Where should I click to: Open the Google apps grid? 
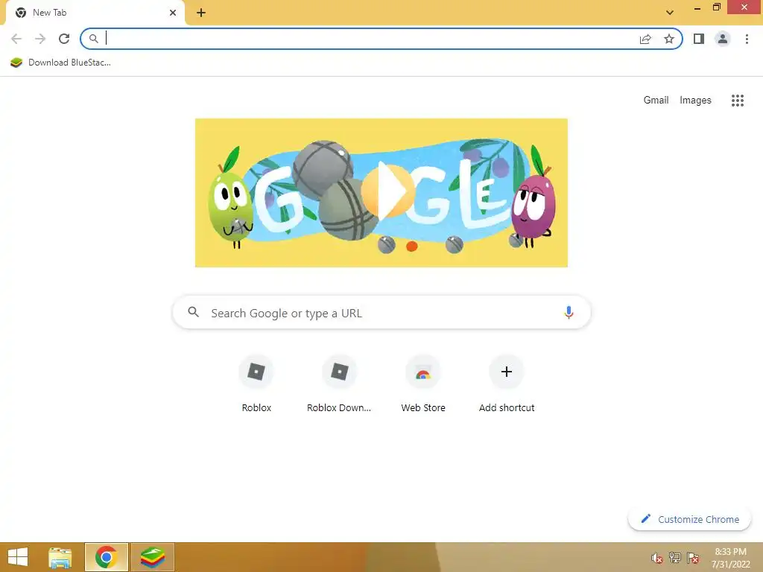pyautogui.click(x=738, y=101)
